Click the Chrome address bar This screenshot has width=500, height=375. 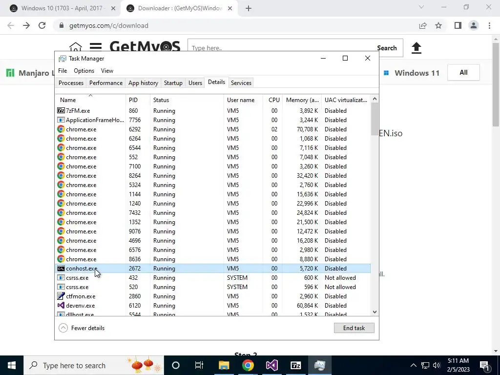(x=236, y=25)
